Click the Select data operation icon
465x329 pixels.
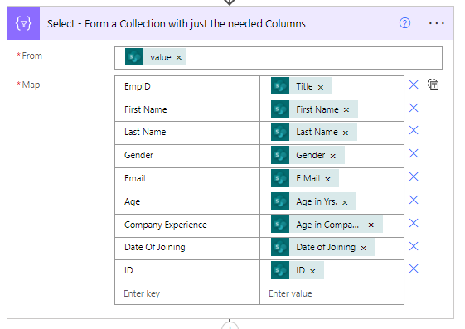[23, 23]
